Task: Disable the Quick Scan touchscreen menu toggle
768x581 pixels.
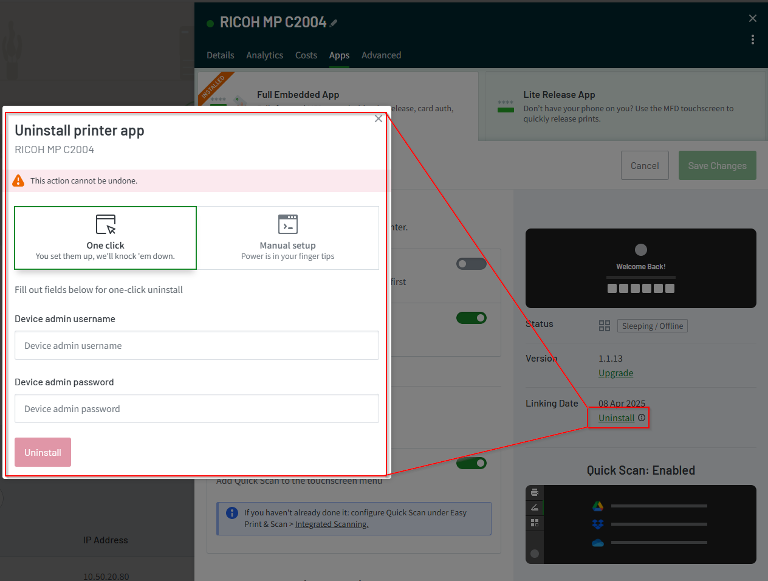Action: (471, 462)
